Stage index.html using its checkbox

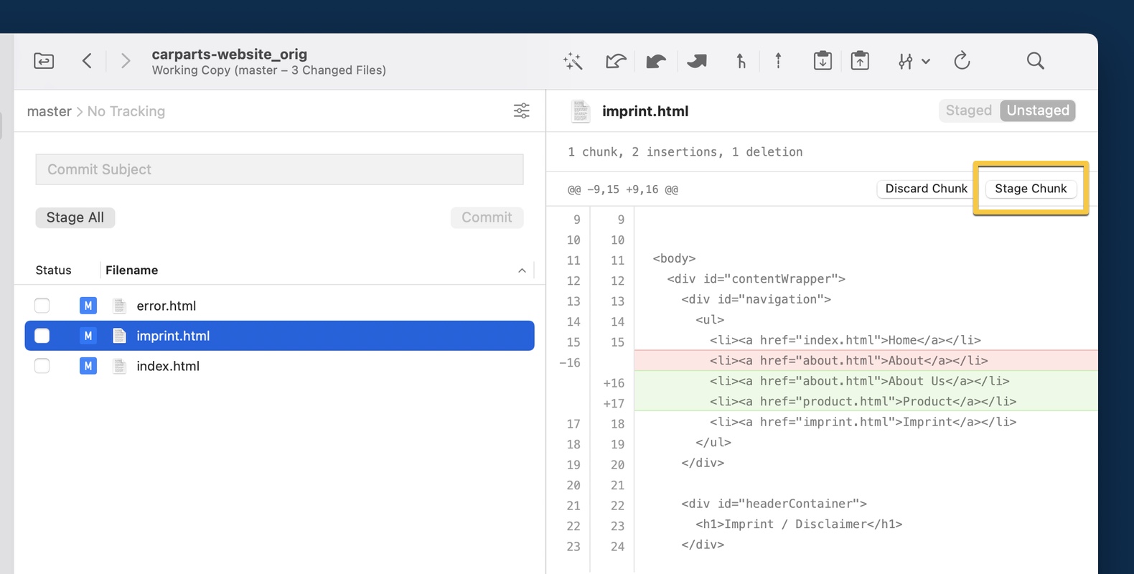coord(42,366)
